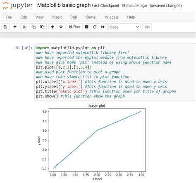Image resolution: width=196 pixels, height=183 pixels.
Task: Open the File menu
Action: tap(9, 17)
